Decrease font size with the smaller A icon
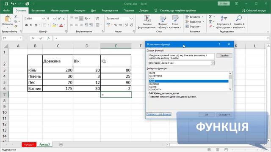The image size is (271, 152). pos(64,19)
